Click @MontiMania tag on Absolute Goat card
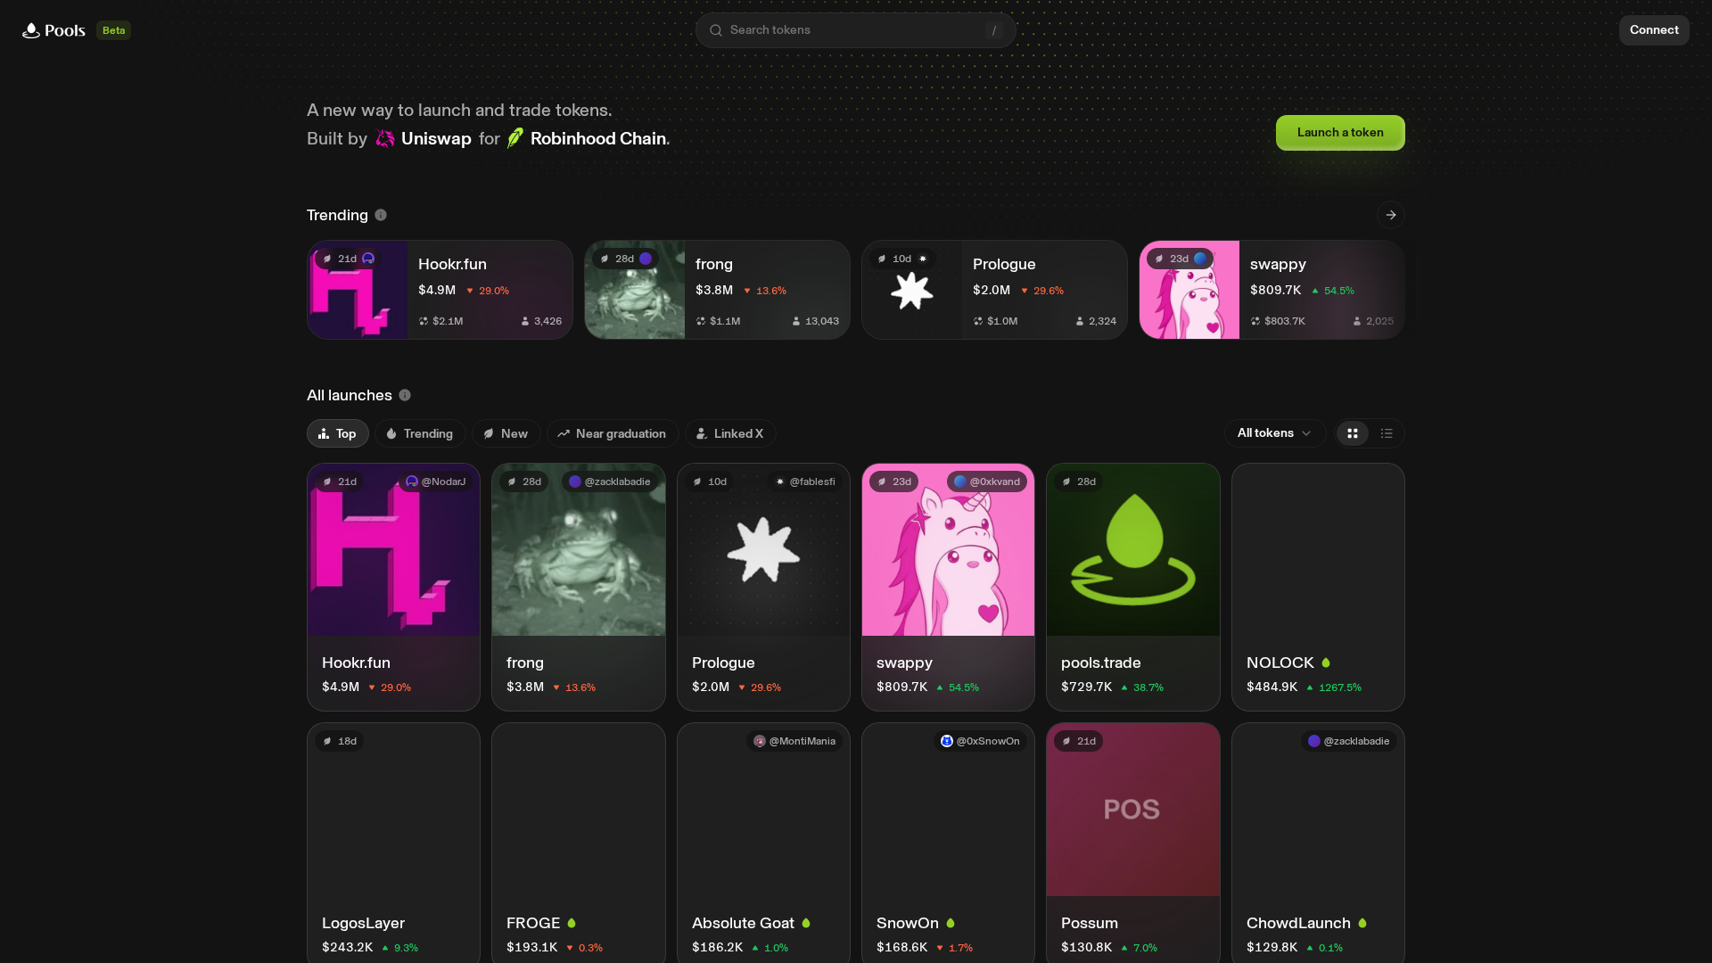Screen dimensions: 1712x963 coord(794,741)
